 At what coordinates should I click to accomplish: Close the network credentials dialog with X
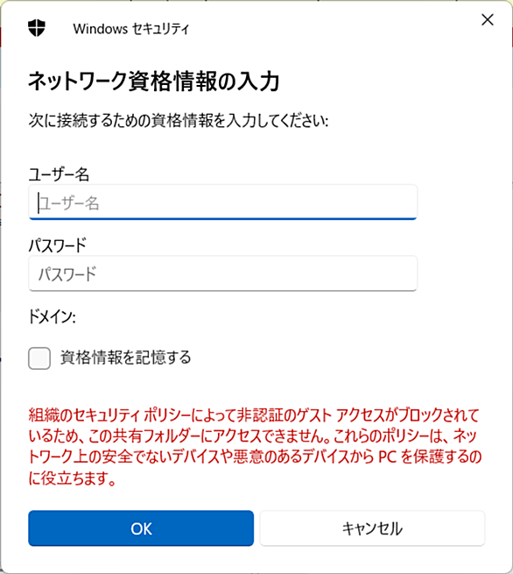488,20
